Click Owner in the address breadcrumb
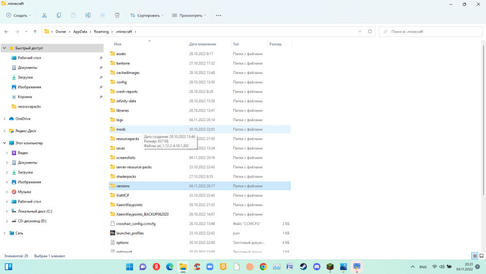 (61, 32)
